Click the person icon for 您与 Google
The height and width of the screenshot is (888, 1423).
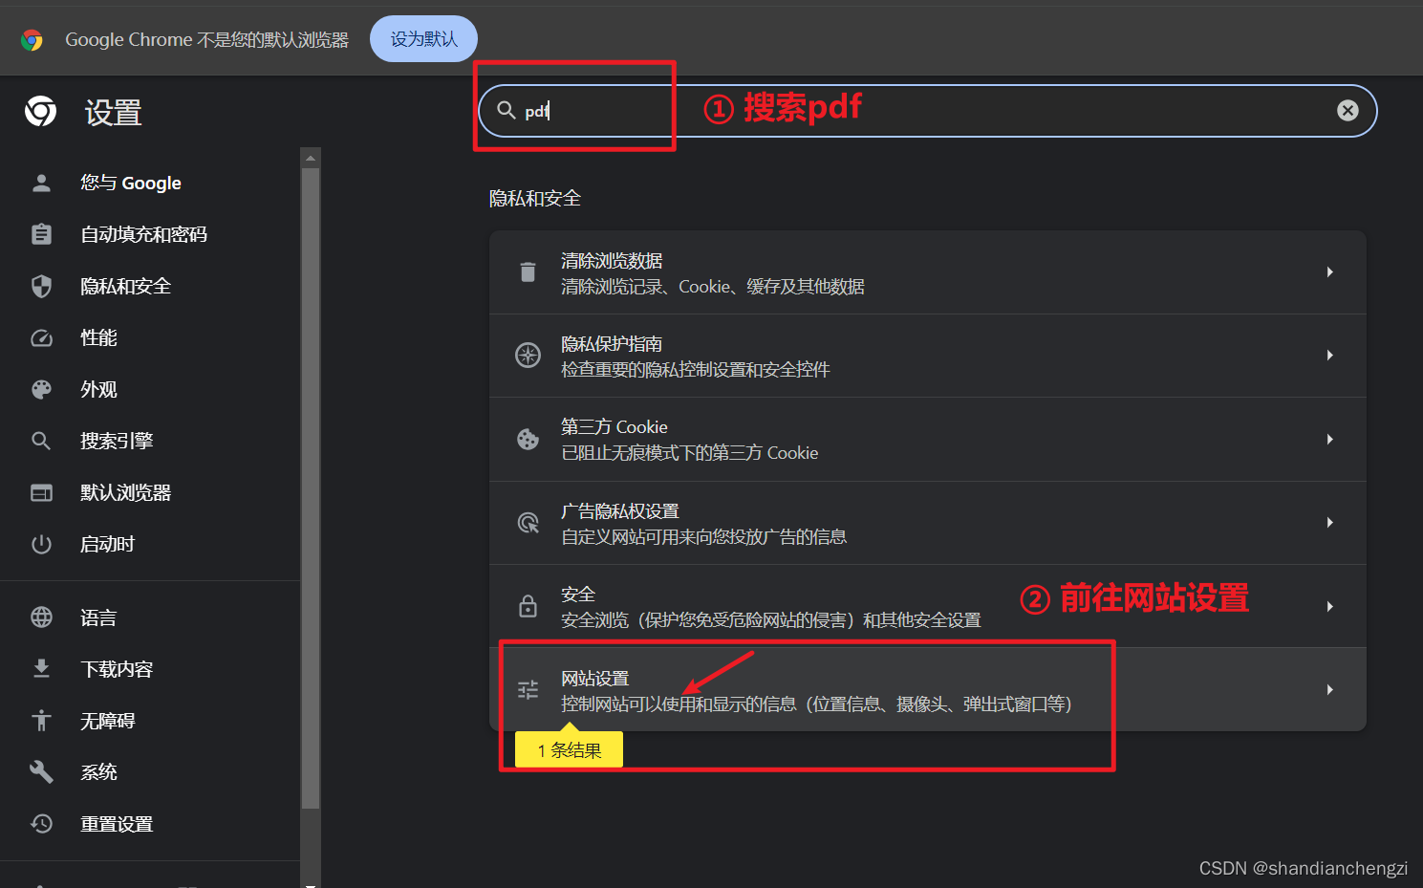[x=41, y=183]
